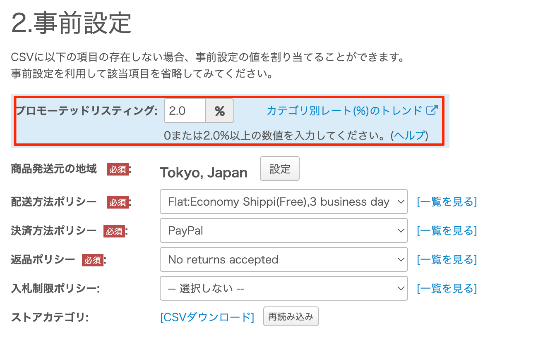Click the CSVダウンロード link
543x337 pixels.
(207, 317)
